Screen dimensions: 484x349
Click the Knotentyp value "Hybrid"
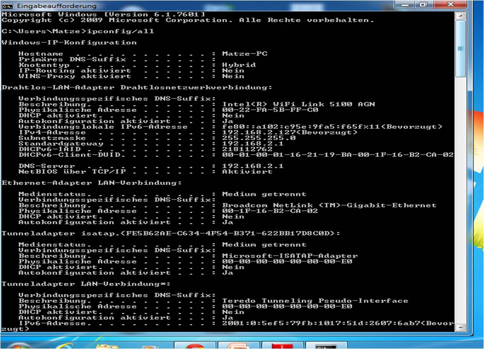click(239, 65)
